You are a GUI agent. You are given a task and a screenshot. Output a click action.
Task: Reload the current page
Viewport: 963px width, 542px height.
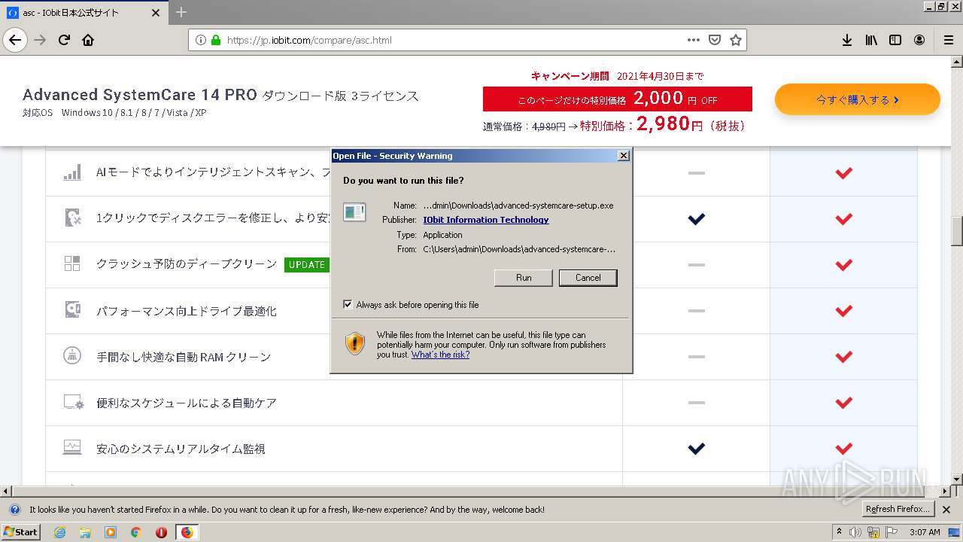click(x=64, y=40)
